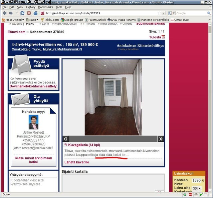Viewport: 213px width, 198px height.
Task: Show next photo with right double-arrow
Action: 161,139
